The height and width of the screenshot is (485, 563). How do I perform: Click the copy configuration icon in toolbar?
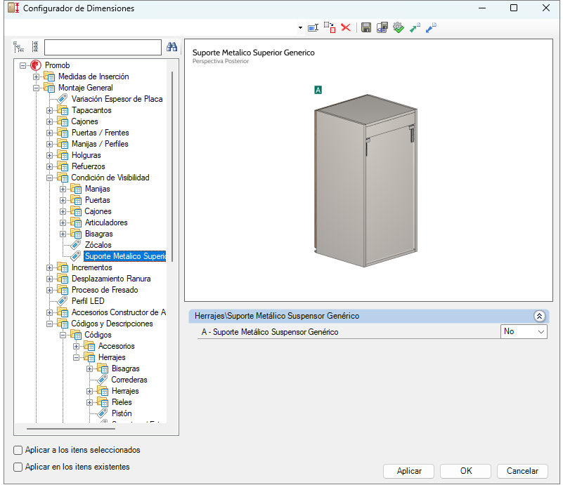(x=329, y=27)
